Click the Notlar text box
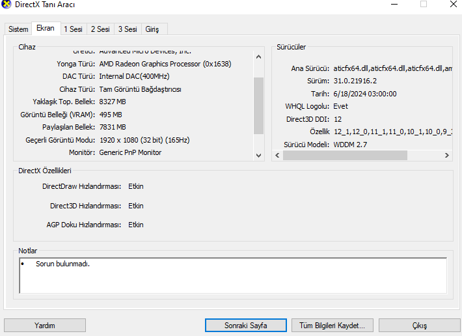The width and height of the screenshot is (462, 336). (x=233, y=275)
